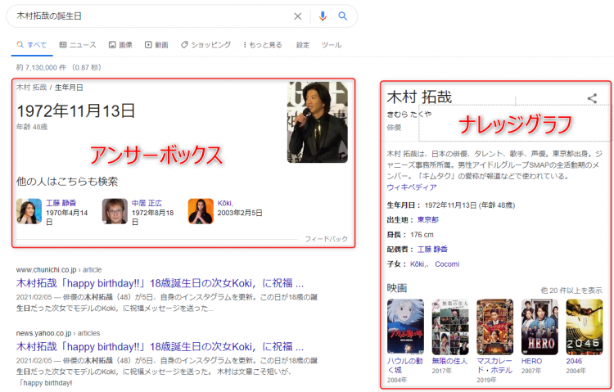Clear the search box with the X icon
Viewport: 614px width, 392px height.
tap(298, 16)
